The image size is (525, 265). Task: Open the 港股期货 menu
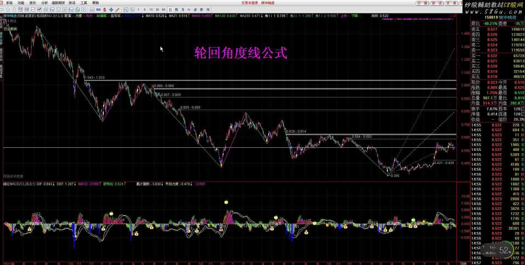tap(58, 3)
